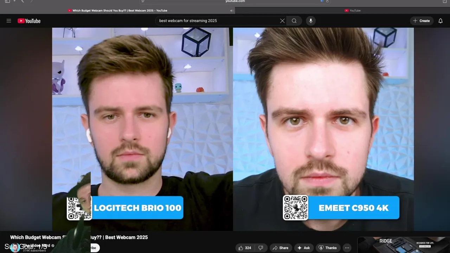The height and width of the screenshot is (253, 450).
Task: Click the EMEET C950 4K QR code
Action: pos(296,208)
